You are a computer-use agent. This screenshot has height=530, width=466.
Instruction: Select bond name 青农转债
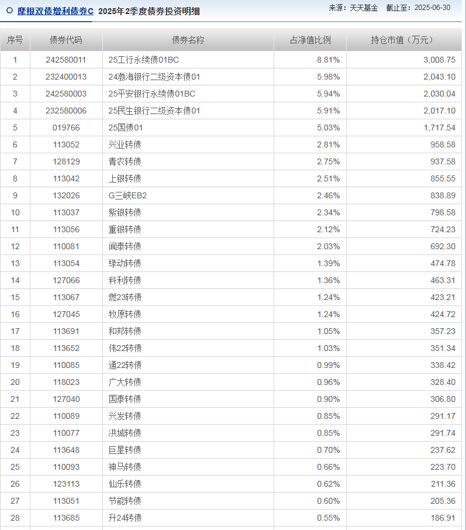[x=125, y=161]
